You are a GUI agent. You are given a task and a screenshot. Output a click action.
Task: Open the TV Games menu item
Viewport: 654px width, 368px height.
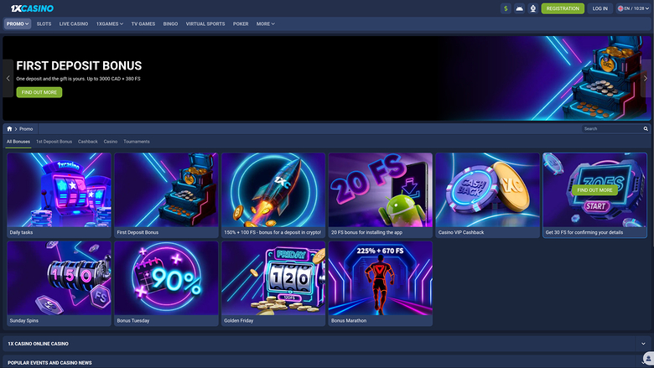pyautogui.click(x=143, y=23)
